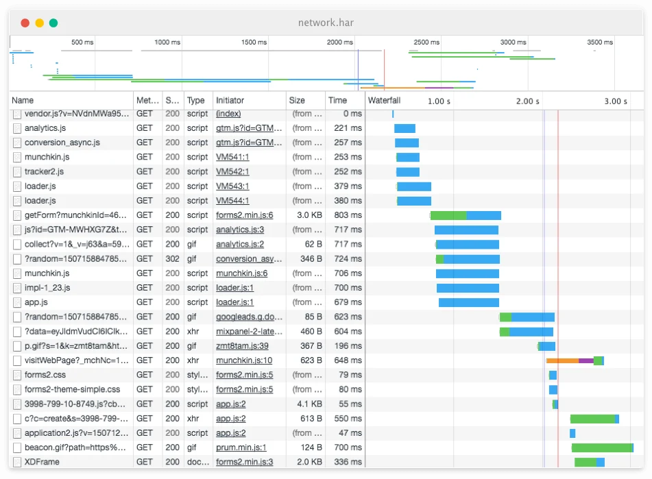
Task: Click the file icon beside forms2.css
Action: (x=17, y=375)
